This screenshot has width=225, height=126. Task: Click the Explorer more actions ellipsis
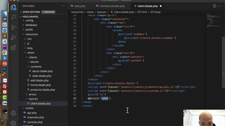pos(63,6)
